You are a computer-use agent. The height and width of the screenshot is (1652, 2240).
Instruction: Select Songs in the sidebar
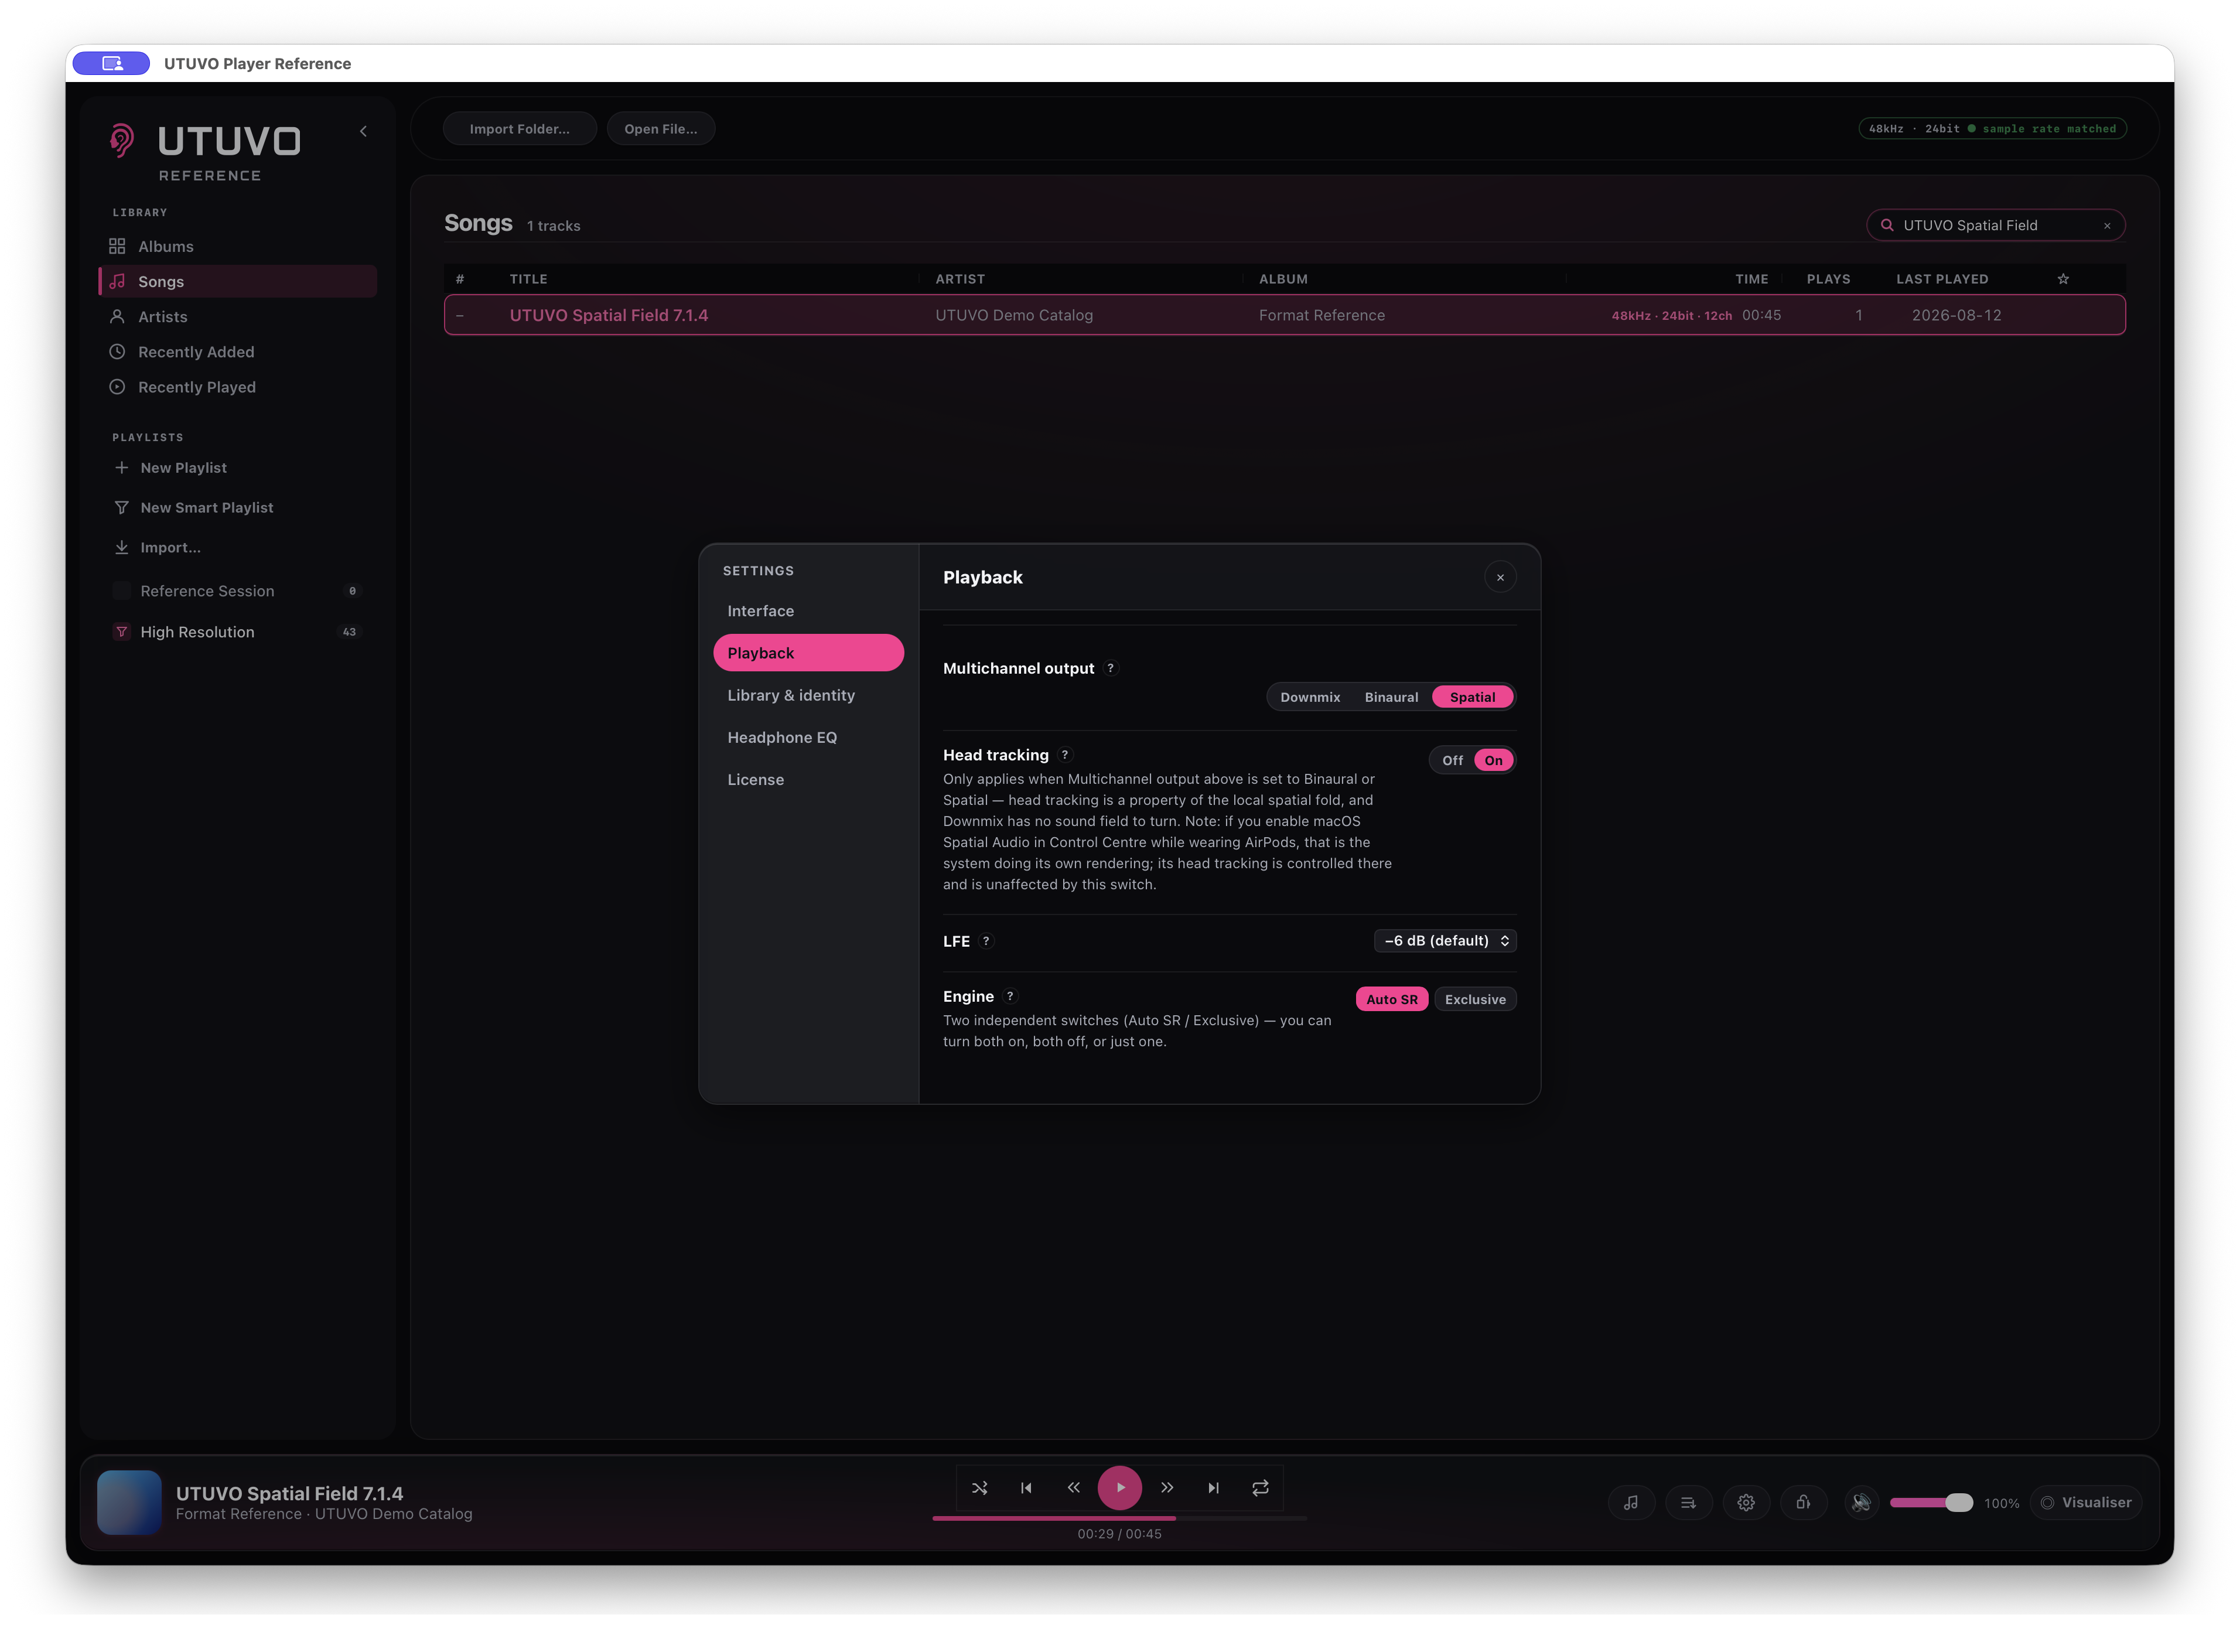click(238, 281)
